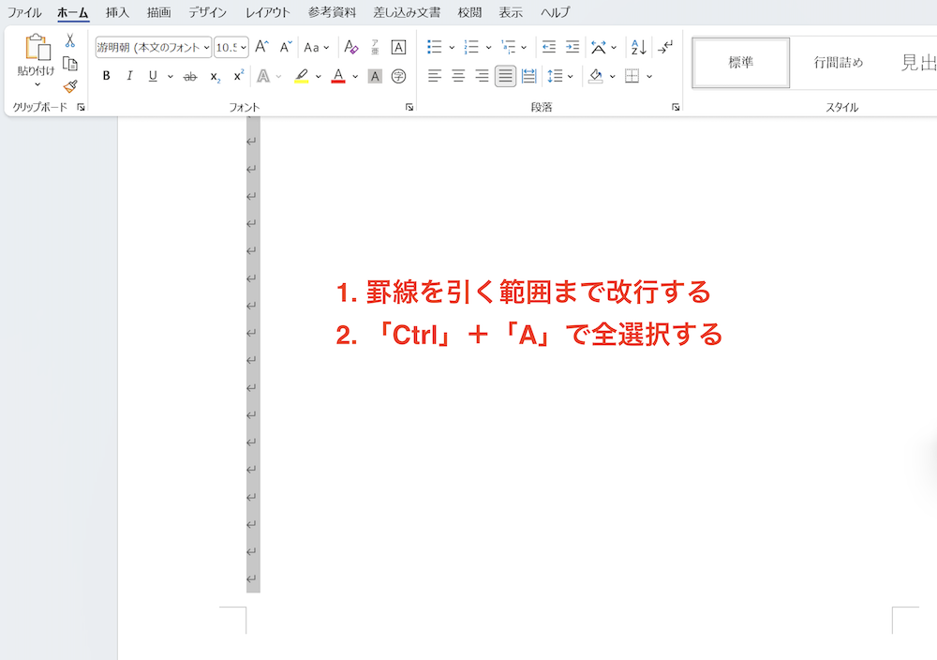Open underline style dropdown arrow
937x660 pixels.
point(171,77)
